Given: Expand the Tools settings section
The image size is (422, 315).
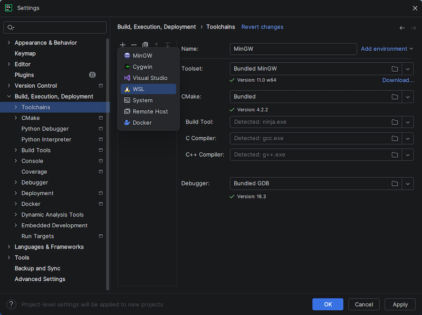Looking at the screenshot, I should coord(9,257).
